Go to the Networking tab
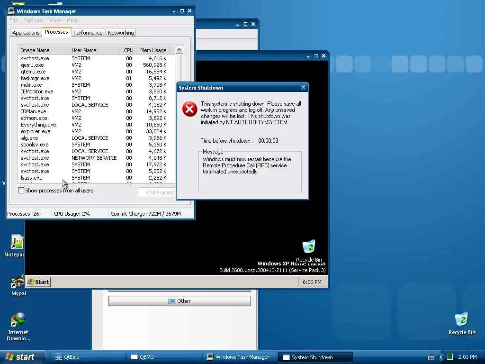 (121, 33)
